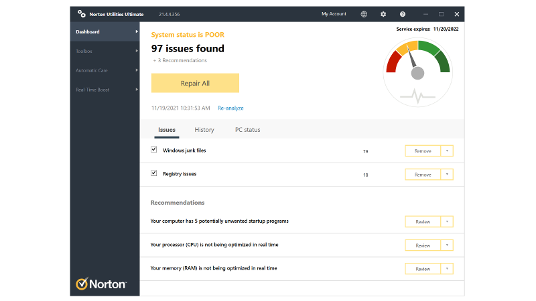Viewport: 536px width, 301px height.
Task: Click the junk files count 79
Action: point(365,151)
